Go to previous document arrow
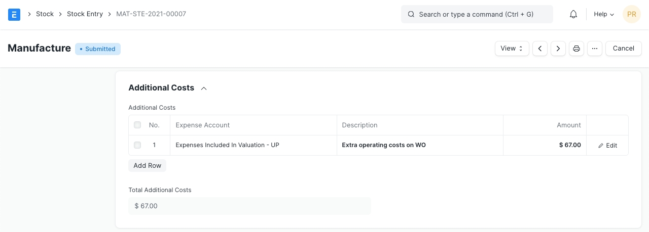Image resolution: width=649 pixels, height=232 pixels. click(x=540, y=49)
